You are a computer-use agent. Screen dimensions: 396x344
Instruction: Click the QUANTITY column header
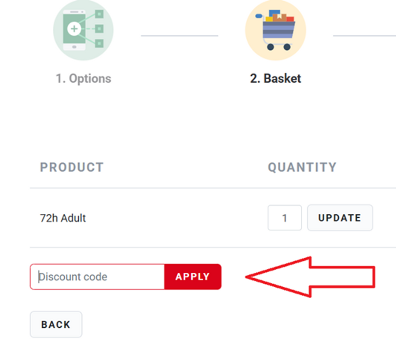(302, 167)
